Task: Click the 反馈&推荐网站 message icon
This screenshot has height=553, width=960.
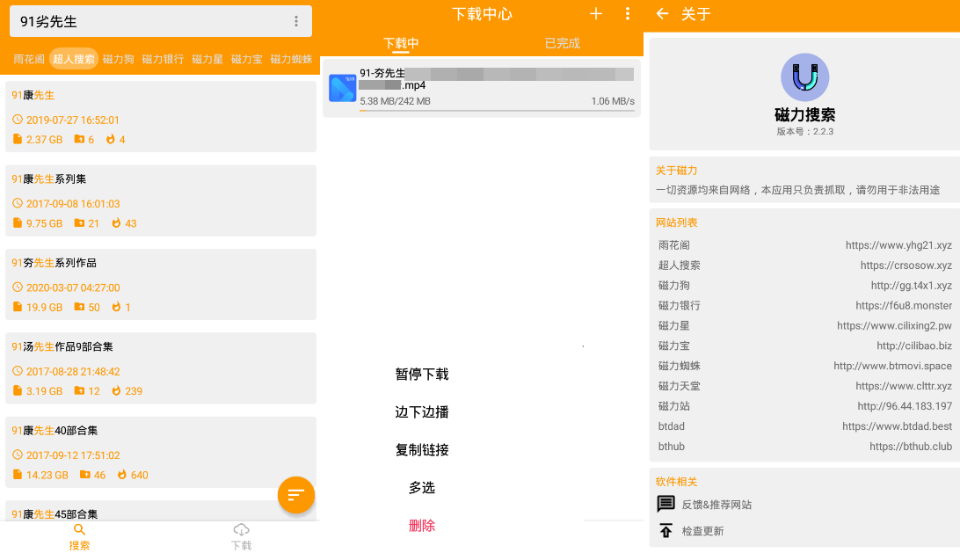Action: click(x=665, y=504)
